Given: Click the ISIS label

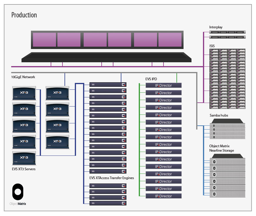Looking at the screenshot, I should coord(212,46).
